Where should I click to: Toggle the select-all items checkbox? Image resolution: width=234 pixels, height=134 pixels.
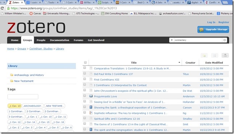coord(85,62)
